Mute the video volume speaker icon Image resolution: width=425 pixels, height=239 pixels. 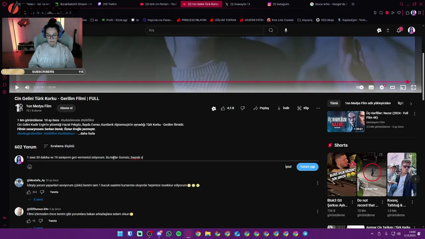27,87
